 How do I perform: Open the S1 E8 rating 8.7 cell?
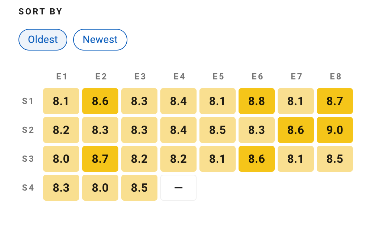pyautogui.click(x=335, y=101)
